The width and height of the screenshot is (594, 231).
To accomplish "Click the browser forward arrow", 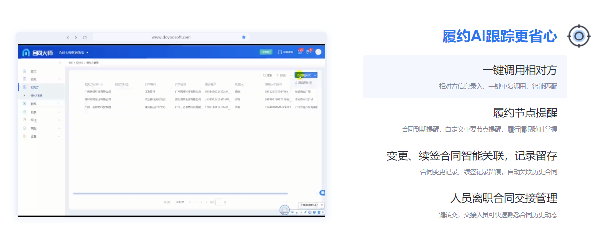I will [76, 37].
